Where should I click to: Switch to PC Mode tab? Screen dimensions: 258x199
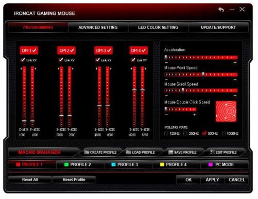click(224, 165)
